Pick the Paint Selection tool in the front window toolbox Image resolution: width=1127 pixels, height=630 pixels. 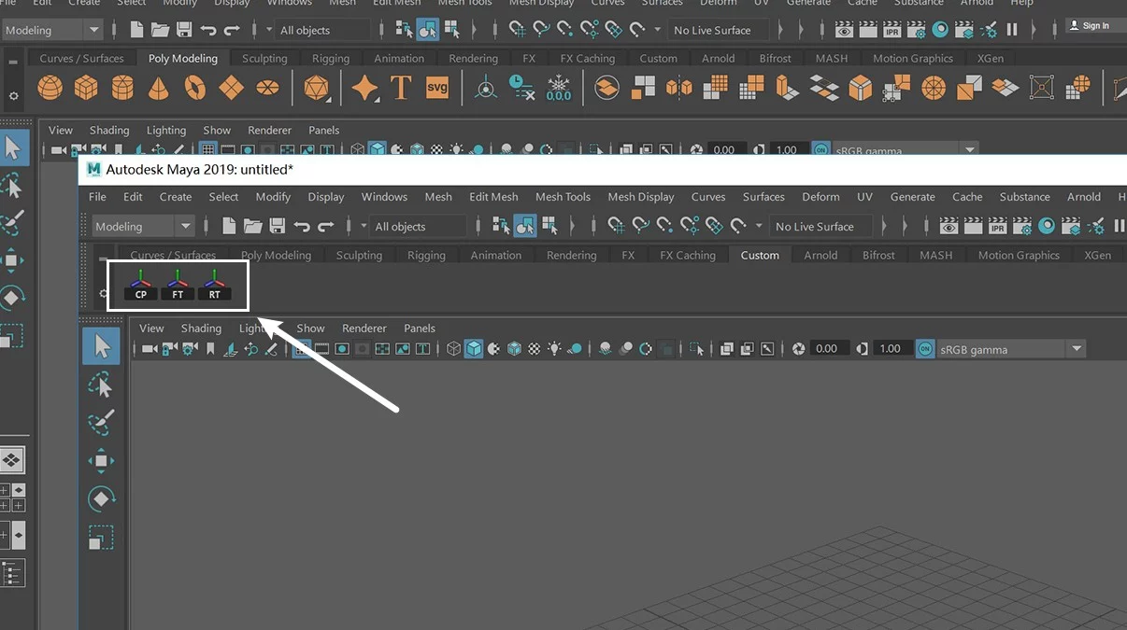(x=101, y=423)
